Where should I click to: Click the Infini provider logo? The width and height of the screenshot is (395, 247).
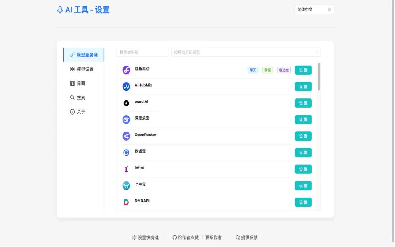pos(126,169)
